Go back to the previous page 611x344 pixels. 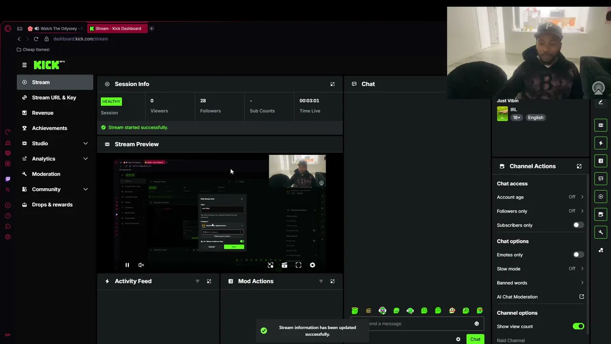[x=19, y=39]
